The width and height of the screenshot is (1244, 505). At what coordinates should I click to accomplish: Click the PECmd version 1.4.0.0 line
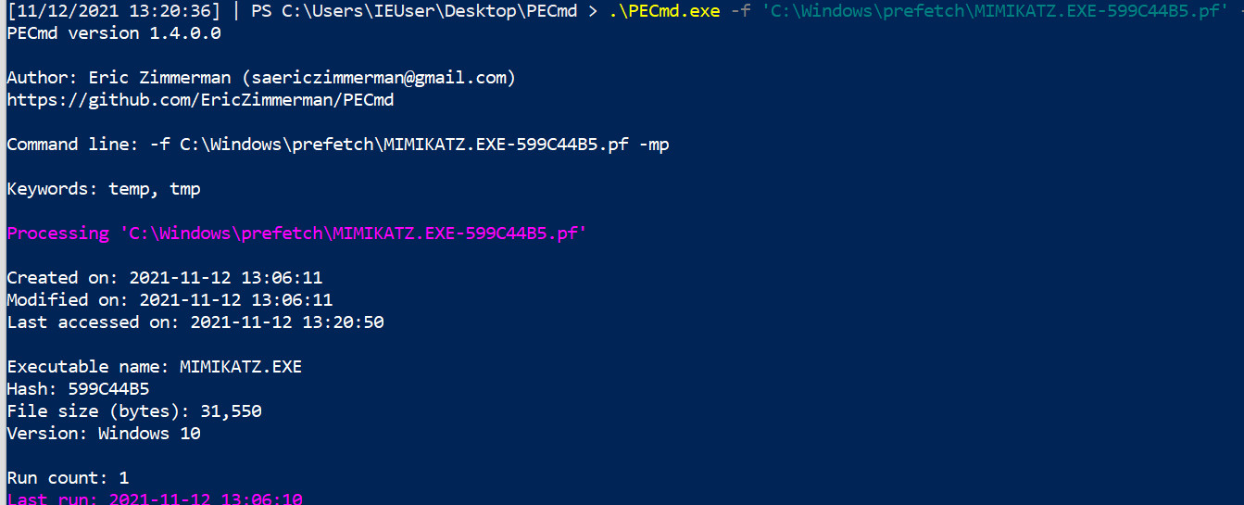tap(113, 33)
